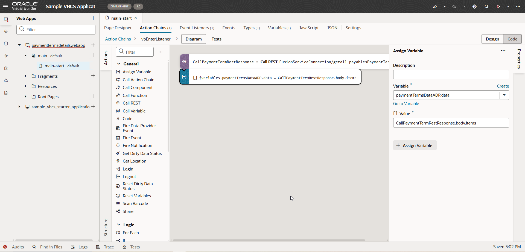Select the Call REST action node icon

(184, 62)
